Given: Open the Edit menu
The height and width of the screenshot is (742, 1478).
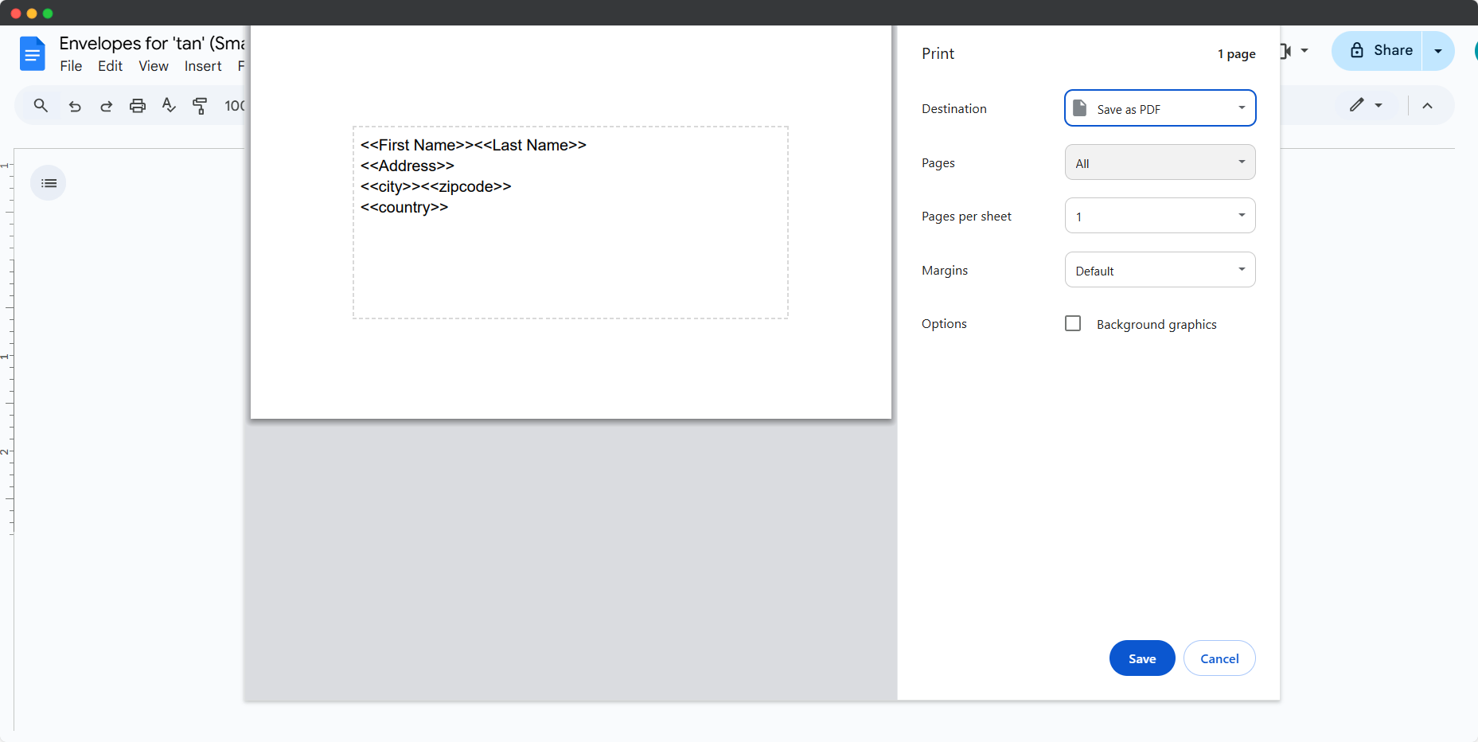Looking at the screenshot, I should click(110, 66).
